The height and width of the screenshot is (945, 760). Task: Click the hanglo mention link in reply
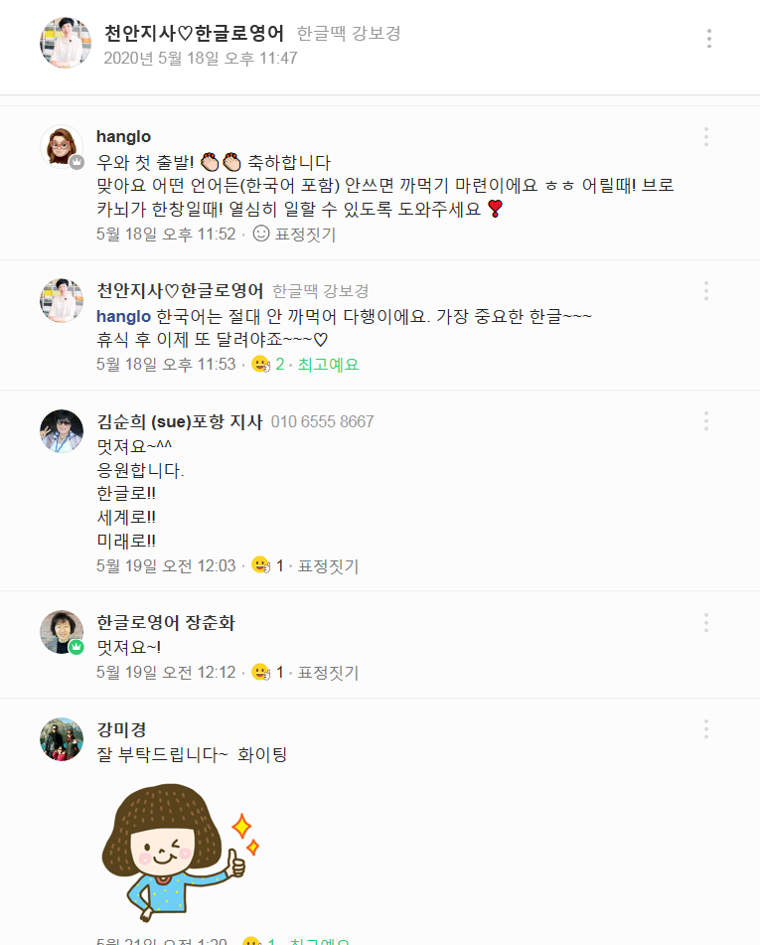point(124,316)
